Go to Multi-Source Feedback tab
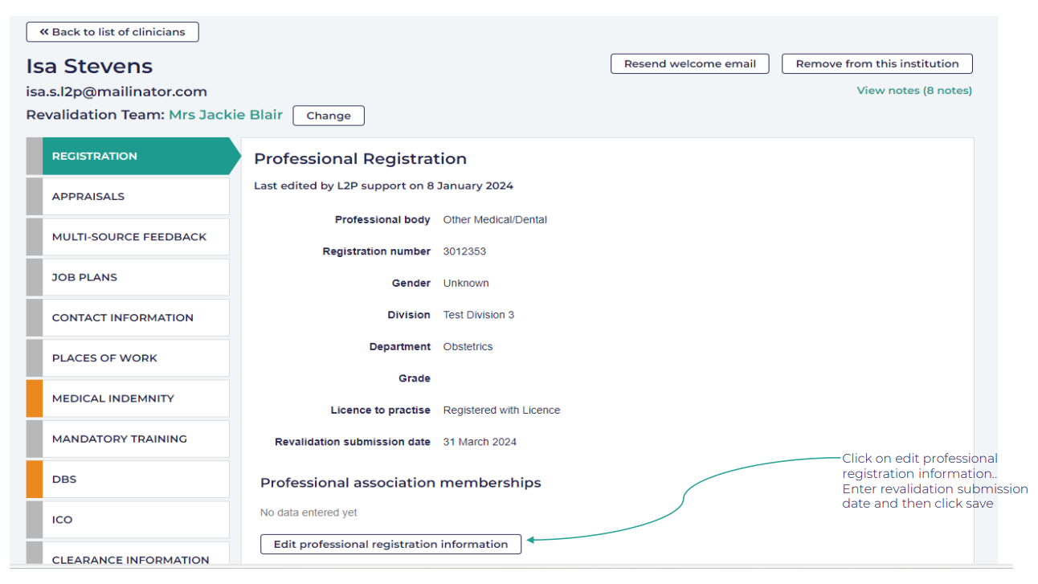1038x584 pixels. pyautogui.click(x=129, y=237)
